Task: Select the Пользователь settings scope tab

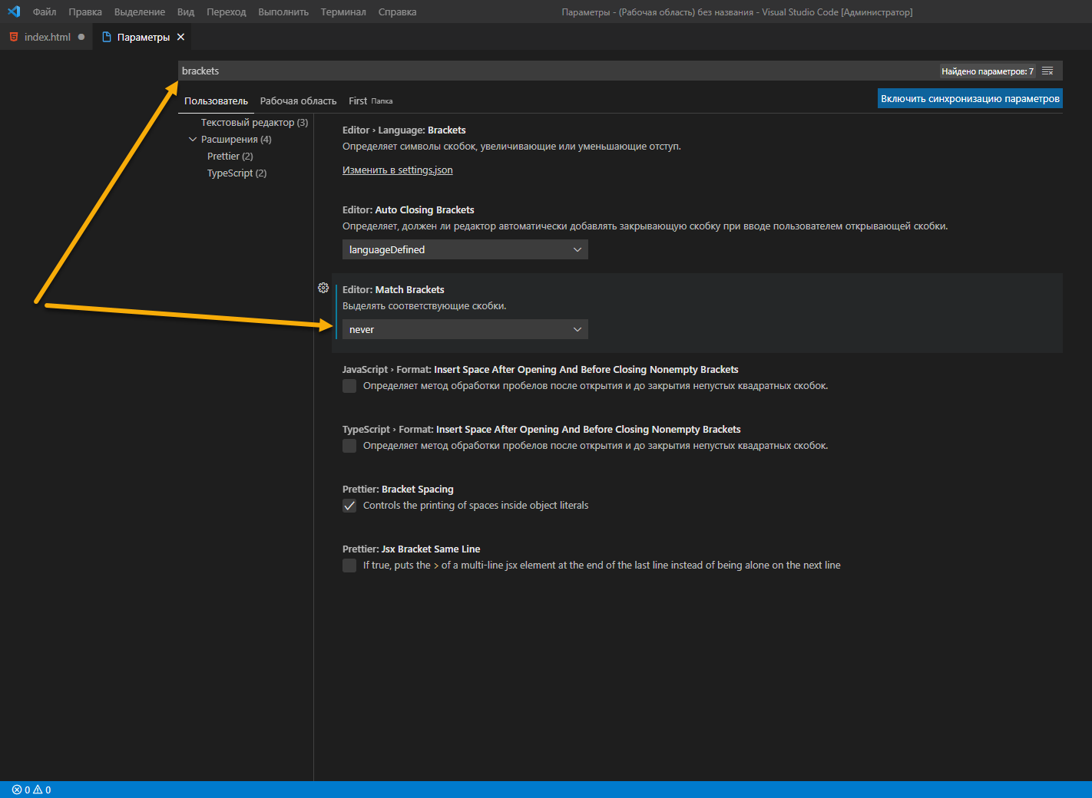Action: (x=216, y=101)
